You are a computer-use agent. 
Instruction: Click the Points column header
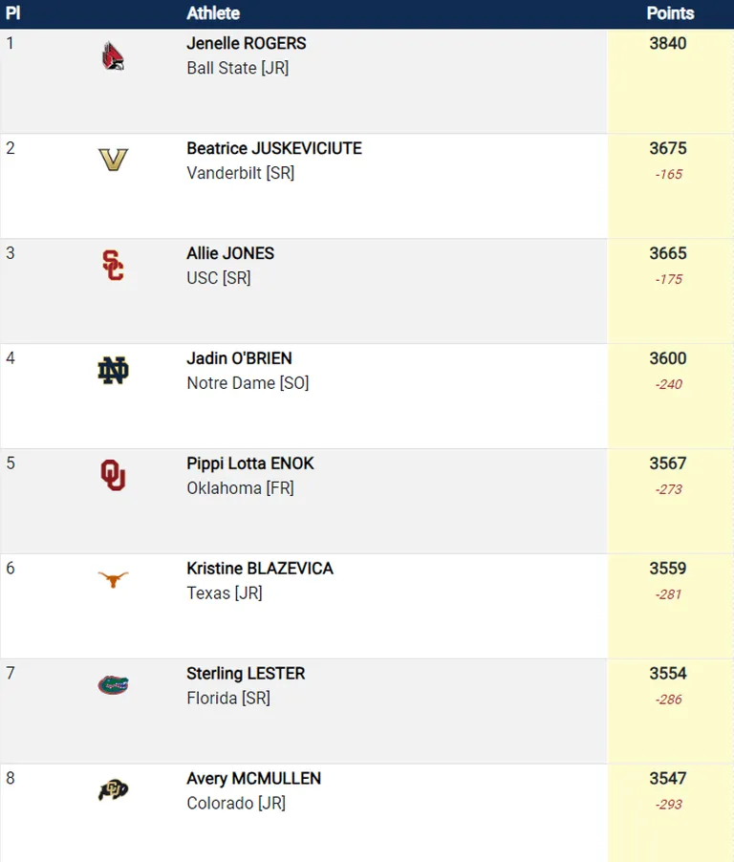click(x=670, y=13)
